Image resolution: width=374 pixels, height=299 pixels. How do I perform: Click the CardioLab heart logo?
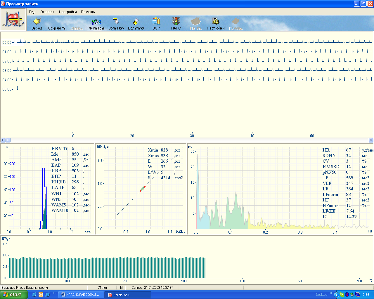[x=13, y=20]
